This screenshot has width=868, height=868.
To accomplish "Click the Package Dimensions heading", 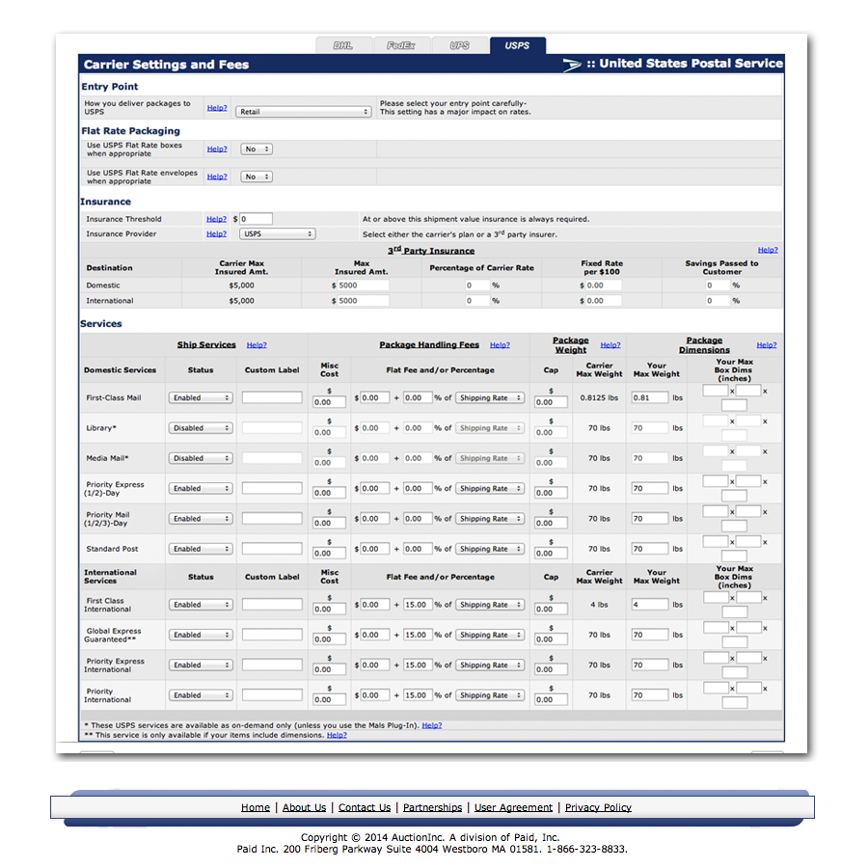I will [705, 345].
